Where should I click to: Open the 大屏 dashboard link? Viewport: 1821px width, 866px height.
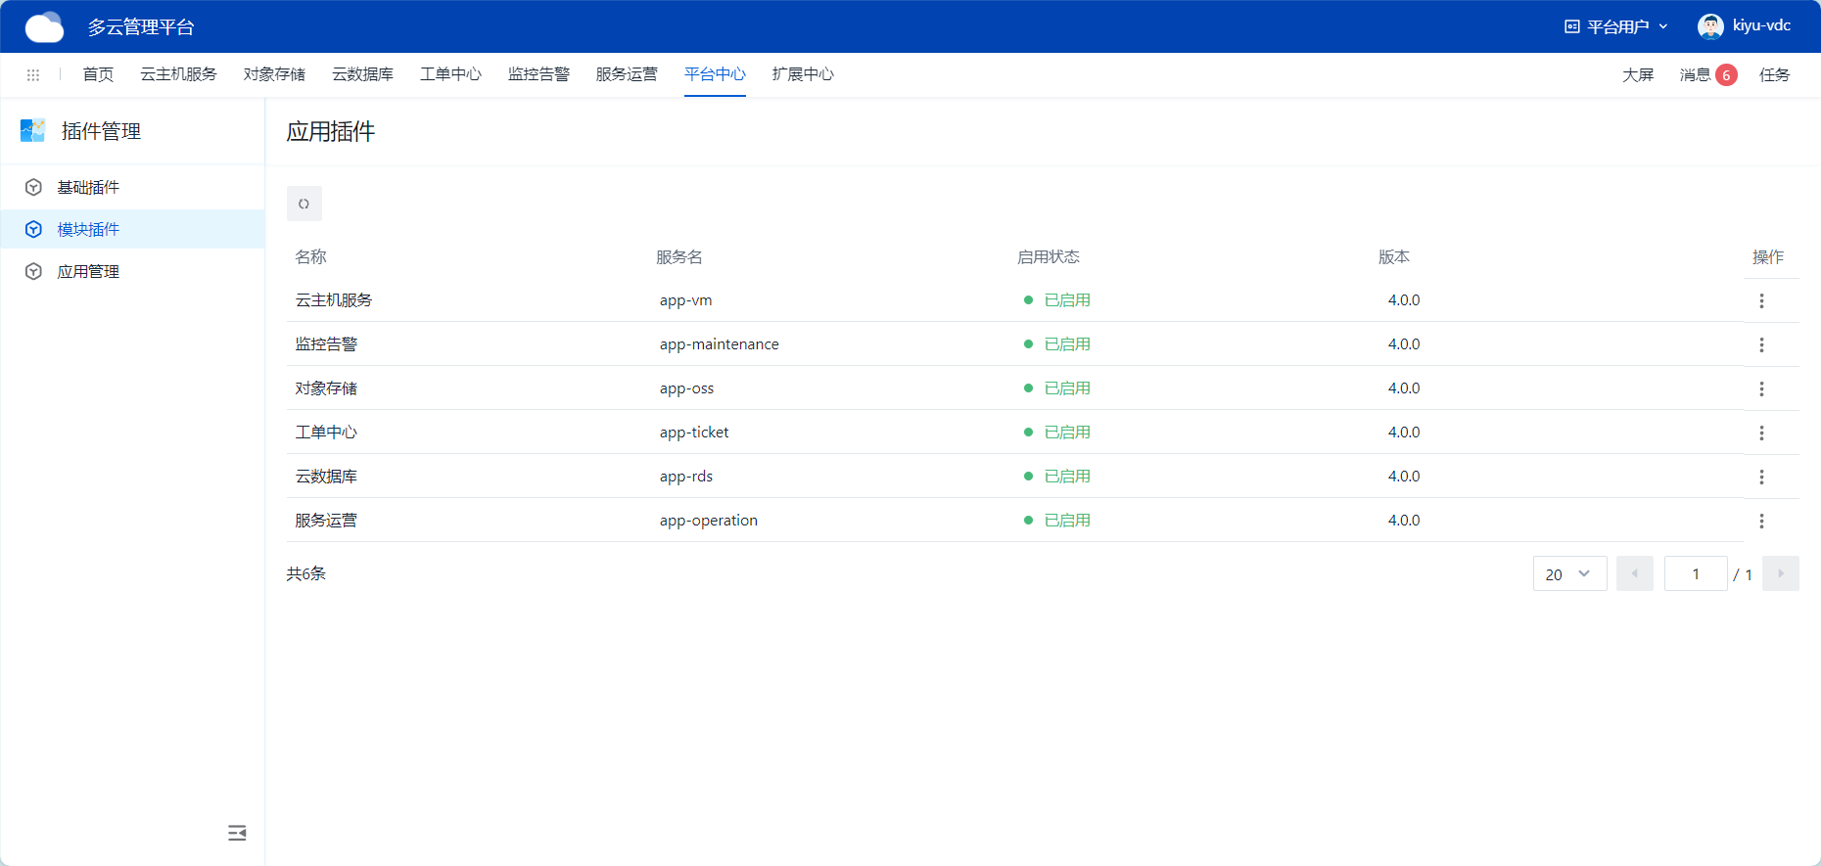[x=1637, y=75]
